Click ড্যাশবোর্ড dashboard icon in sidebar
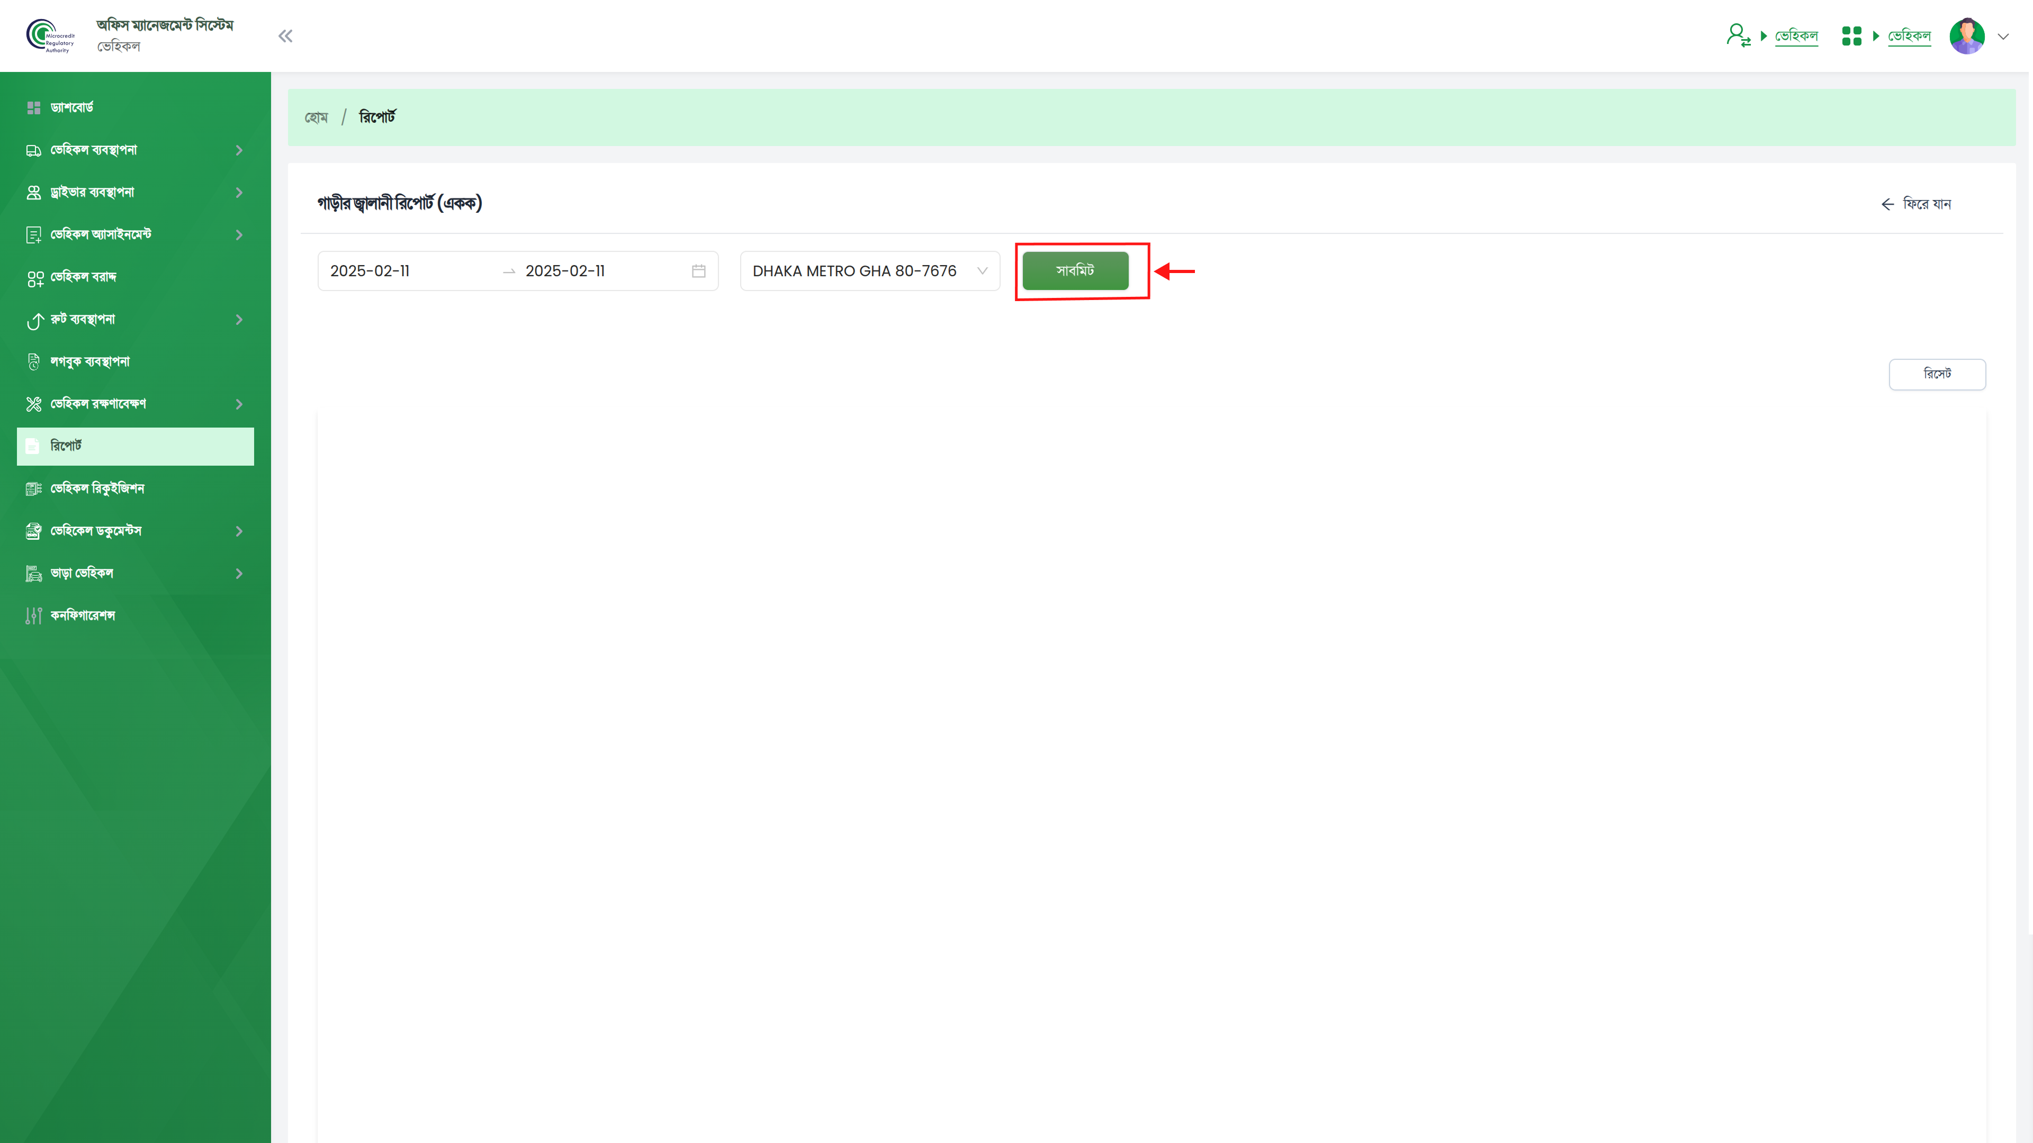Viewport: 2033px width, 1143px height. [33, 107]
